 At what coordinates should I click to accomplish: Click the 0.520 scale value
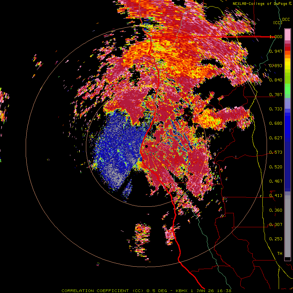point(276,167)
